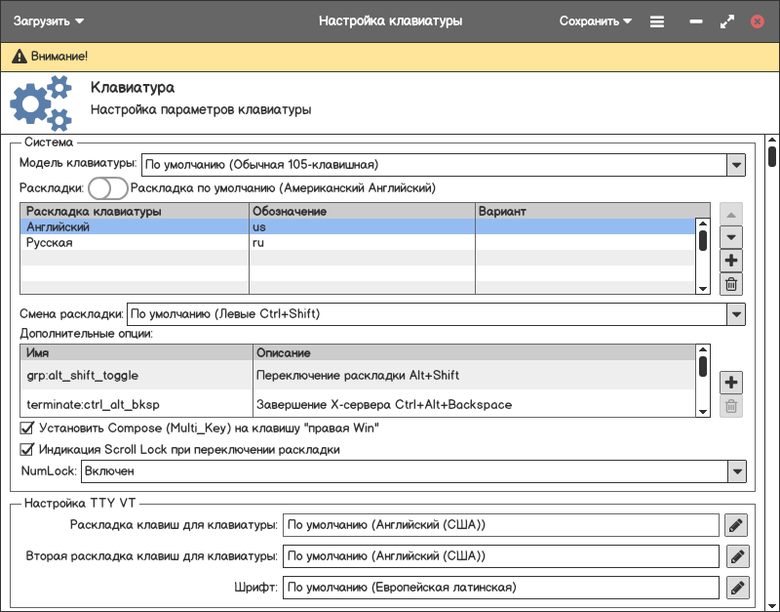Expand the keyboard model dropdown
Image resolution: width=780 pixels, height=612 pixels.
point(735,164)
